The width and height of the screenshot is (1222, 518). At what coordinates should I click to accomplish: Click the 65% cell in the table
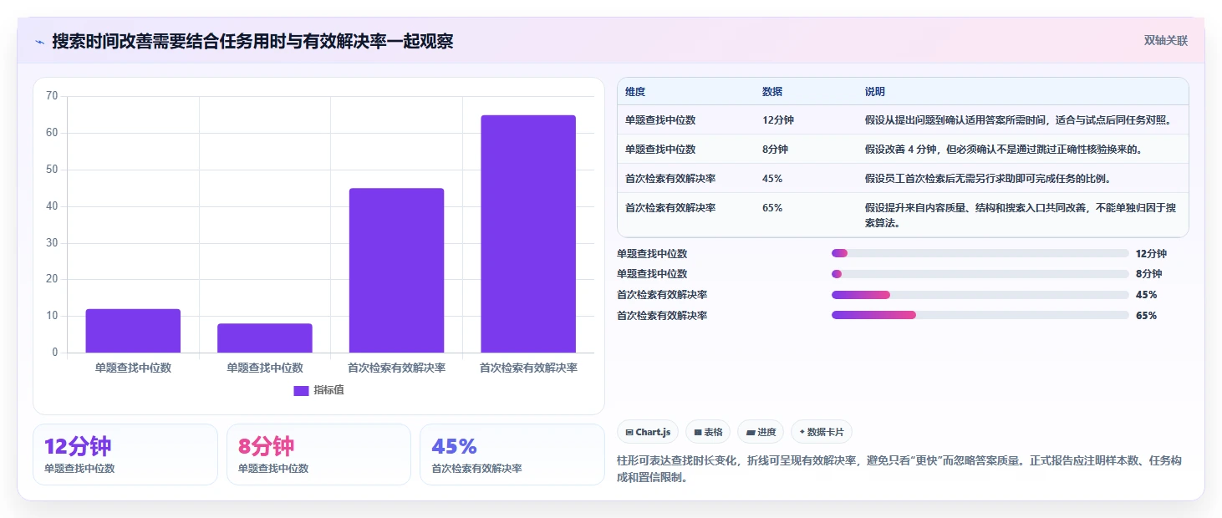772,208
